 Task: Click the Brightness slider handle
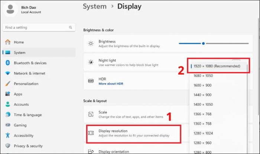tap(203, 44)
